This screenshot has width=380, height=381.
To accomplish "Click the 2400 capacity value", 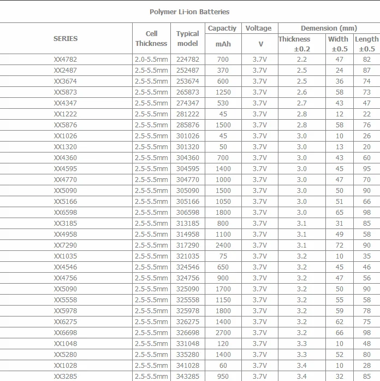I will pyautogui.click(x=223, y=245).
